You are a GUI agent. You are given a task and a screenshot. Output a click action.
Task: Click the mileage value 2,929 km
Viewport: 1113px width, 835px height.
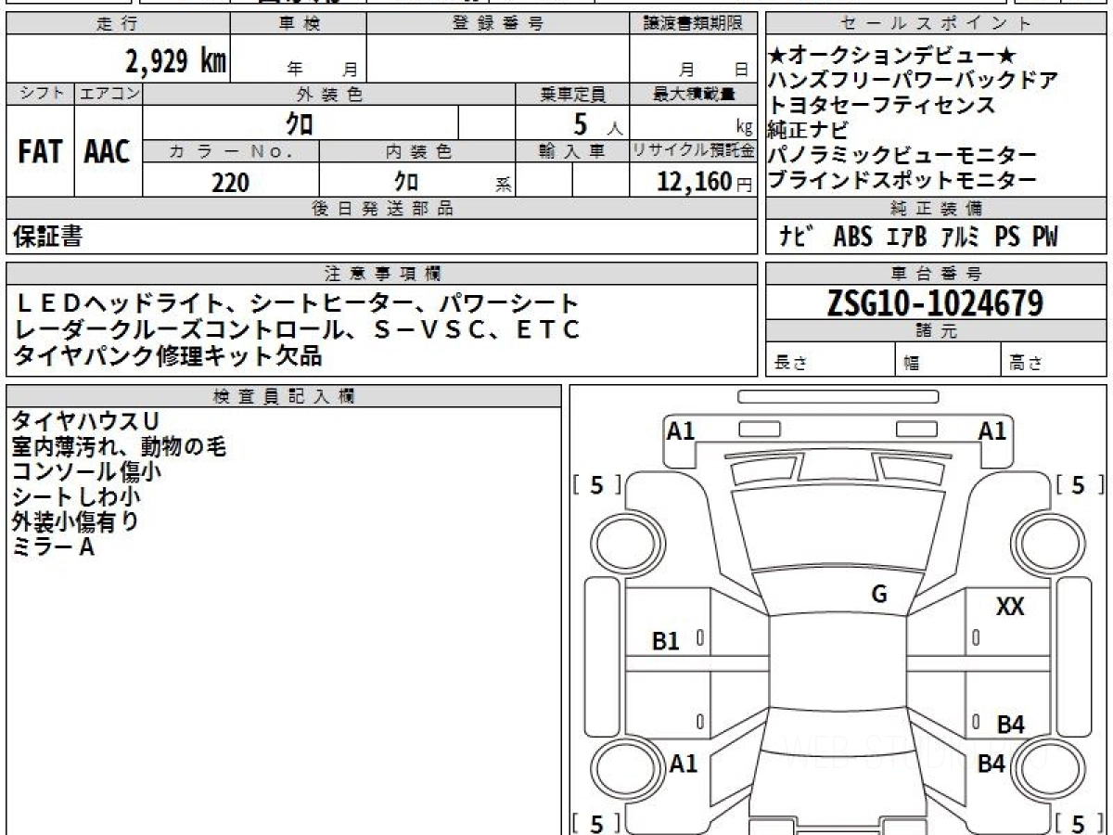176,61
